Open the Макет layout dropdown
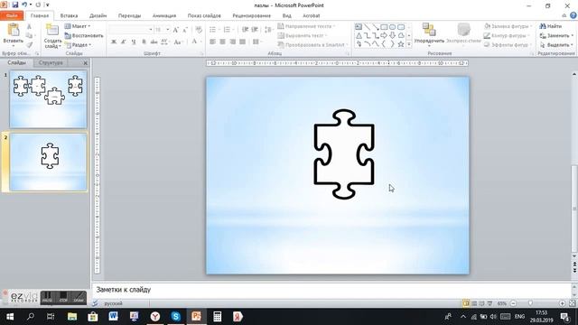This screenshot has width=578, height=325. point(78,26)
